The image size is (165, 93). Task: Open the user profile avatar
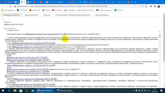[x=159, y=6]
